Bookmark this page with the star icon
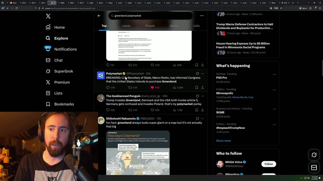323x181 pixels. 281,8
